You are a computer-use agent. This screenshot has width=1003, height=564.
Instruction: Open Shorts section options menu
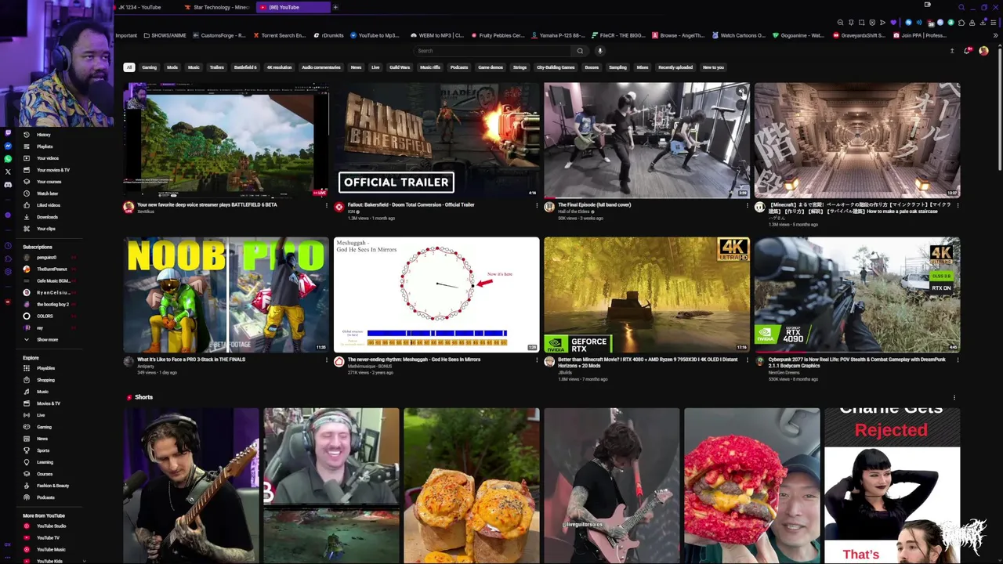(x=954, y=397)
